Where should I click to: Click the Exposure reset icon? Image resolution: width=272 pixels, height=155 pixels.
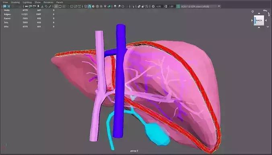153,6
